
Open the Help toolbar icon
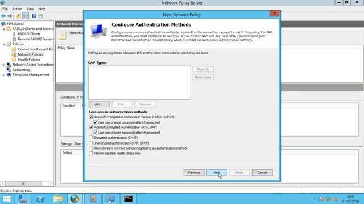[34, 16]
